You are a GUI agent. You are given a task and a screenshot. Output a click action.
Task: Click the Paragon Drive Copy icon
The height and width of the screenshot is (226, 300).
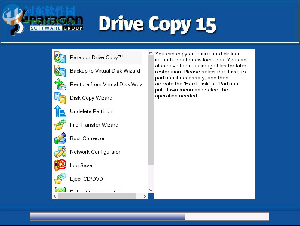(60, 57)
